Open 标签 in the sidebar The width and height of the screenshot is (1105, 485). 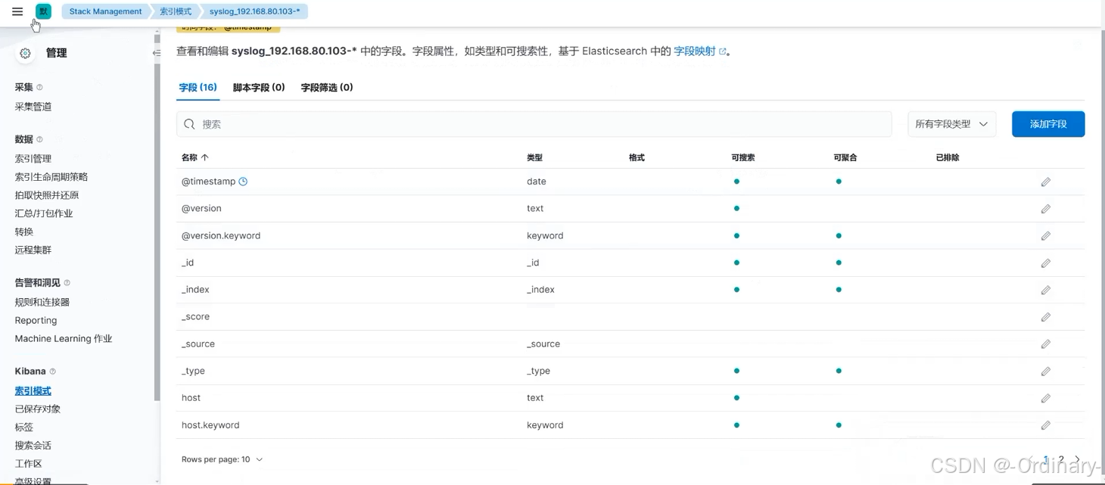pyautogui.click(x=24, y=427)
